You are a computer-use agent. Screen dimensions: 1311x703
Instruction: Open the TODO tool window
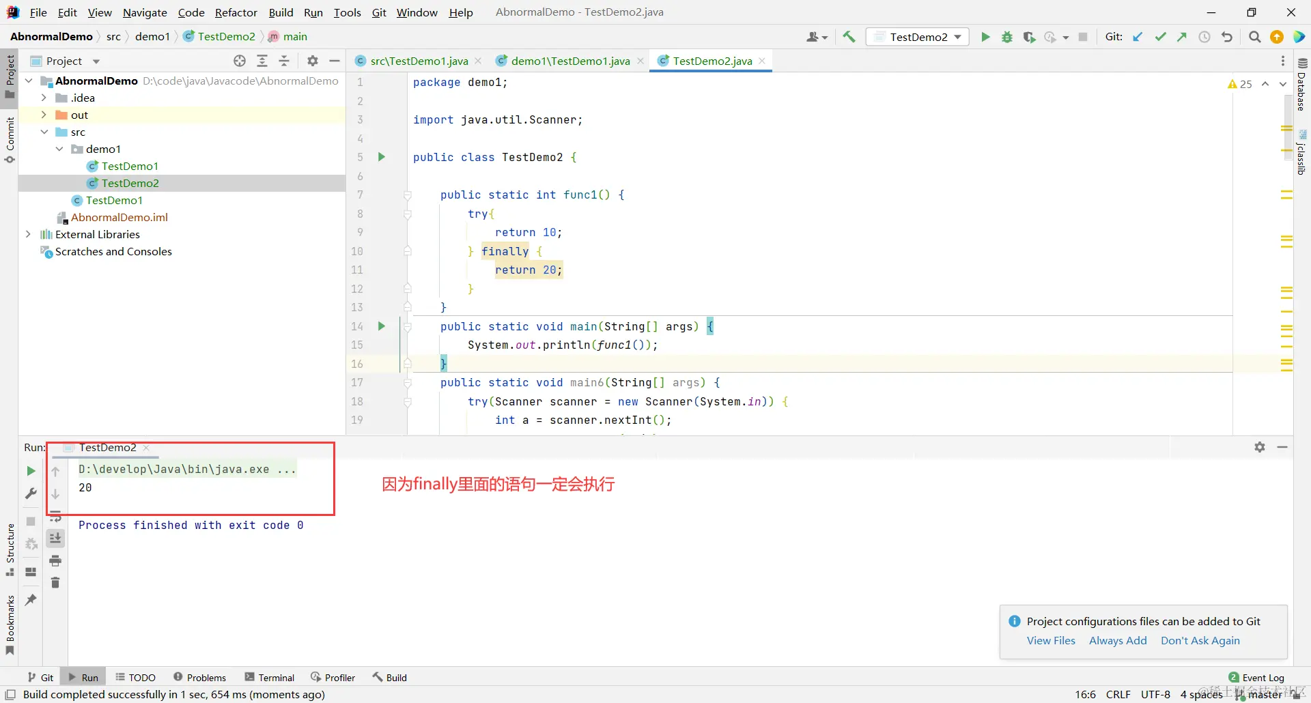click(135, 677)
